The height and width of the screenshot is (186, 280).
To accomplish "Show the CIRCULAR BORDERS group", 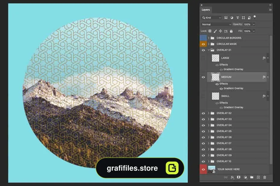I will point(203,38).
